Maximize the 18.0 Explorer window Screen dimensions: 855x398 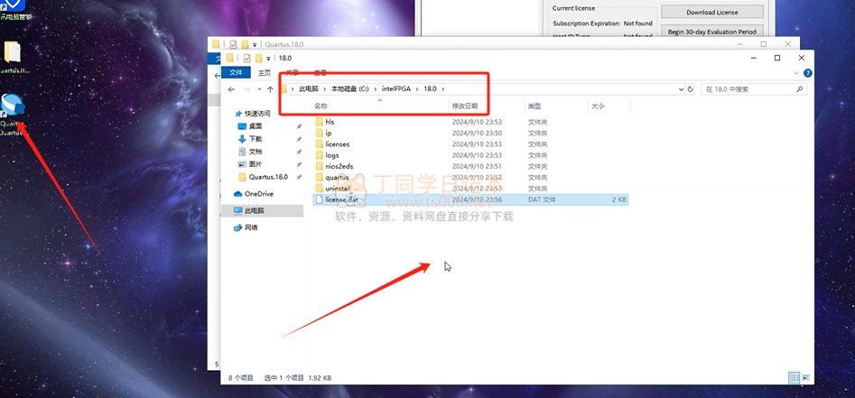coord(777,58)
